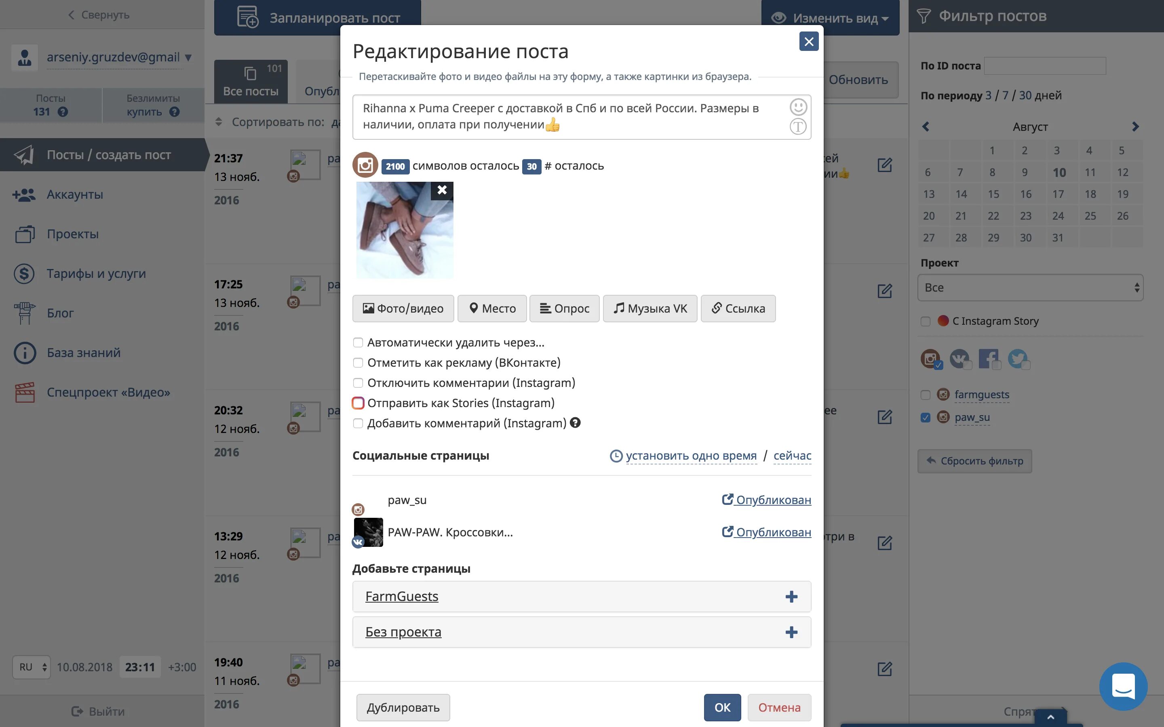Open the Project filter dropdown
Viewport: 1164px width, 727px height.
[1030, 288]
